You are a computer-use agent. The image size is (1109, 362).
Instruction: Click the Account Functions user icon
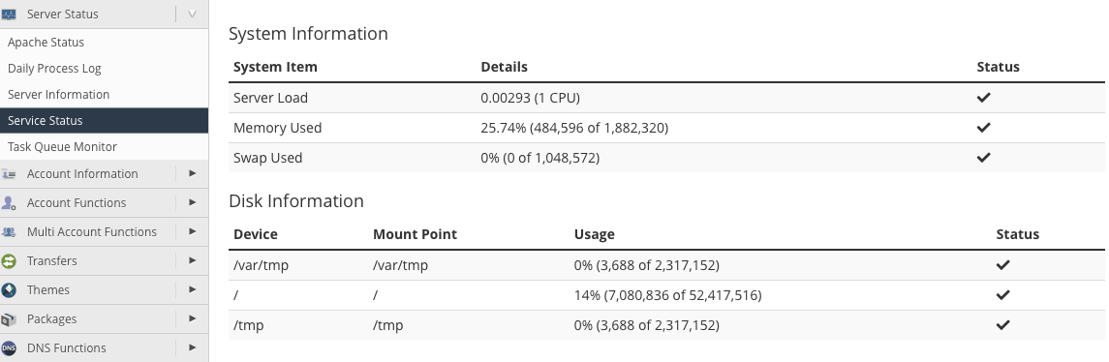tap(9, 203)
